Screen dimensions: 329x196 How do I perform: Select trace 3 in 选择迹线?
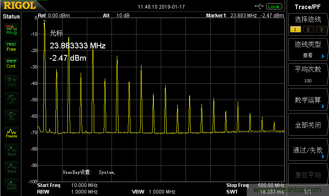pos(321,29)
